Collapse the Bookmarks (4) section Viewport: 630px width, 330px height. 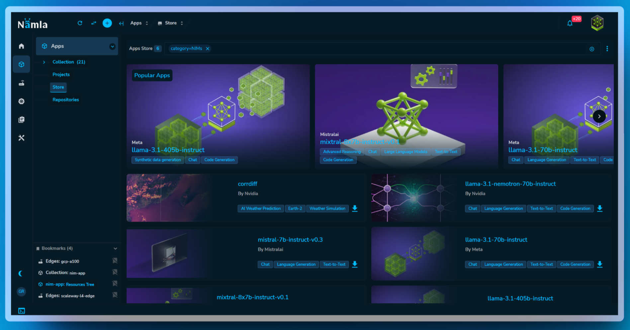click(x=115, y=248)
